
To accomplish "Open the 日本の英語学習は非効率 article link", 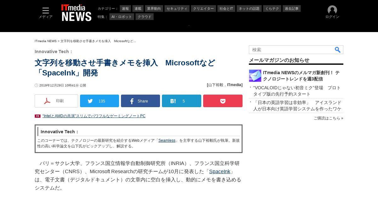I will click(297, 106).
